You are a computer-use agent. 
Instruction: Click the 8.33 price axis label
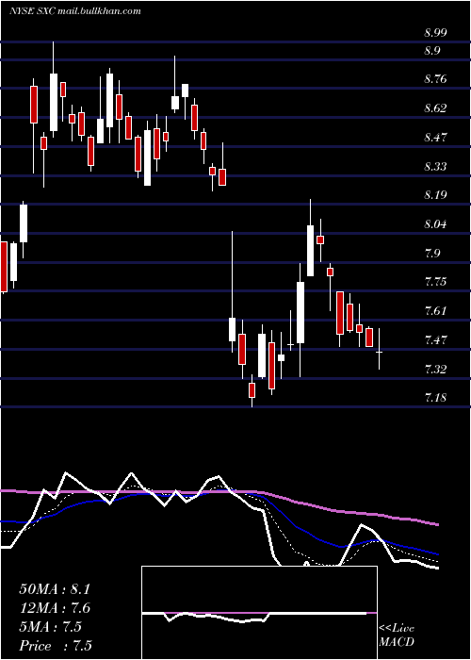click(x=435, y=166)
